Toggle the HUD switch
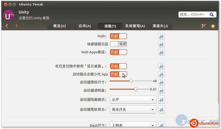221x129 pixels. tap(119, 36)
